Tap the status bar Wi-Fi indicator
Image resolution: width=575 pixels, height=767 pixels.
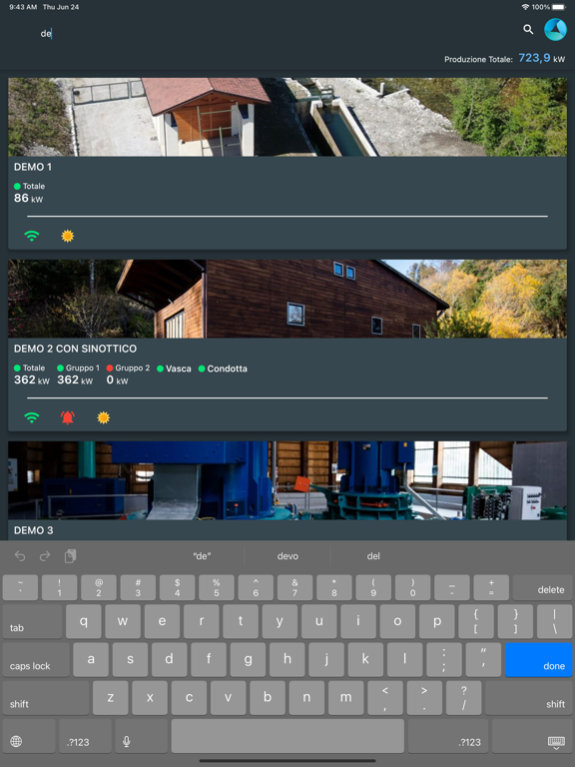[525, 7]
